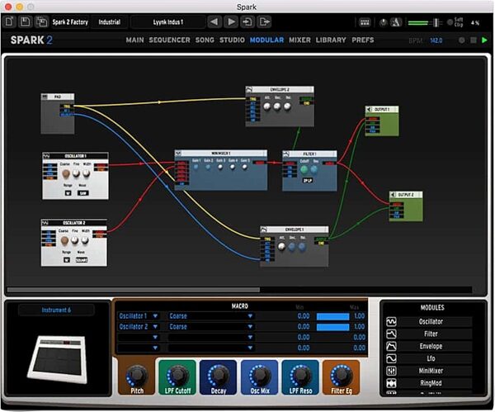Click the Range button on Oscillator 1

(68, 193)
